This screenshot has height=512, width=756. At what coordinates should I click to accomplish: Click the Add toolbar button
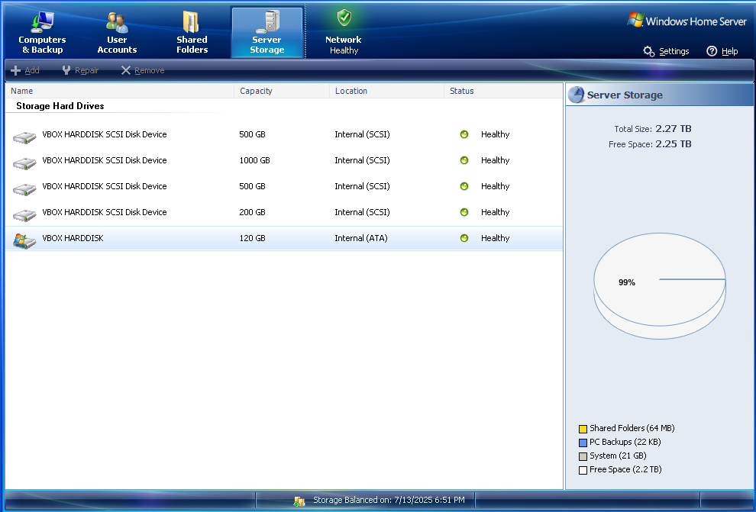(25, 70)
